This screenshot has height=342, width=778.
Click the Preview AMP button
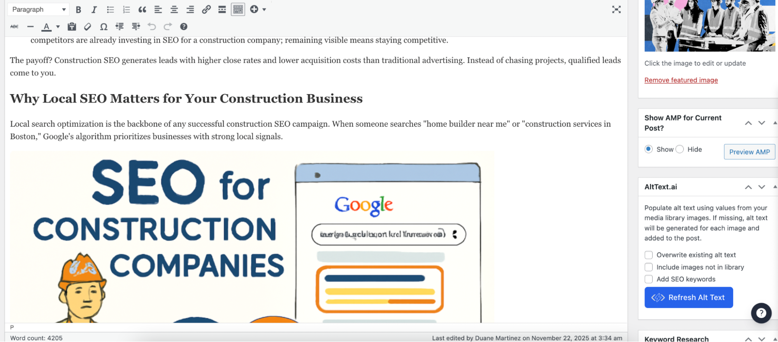click(749, 152)
